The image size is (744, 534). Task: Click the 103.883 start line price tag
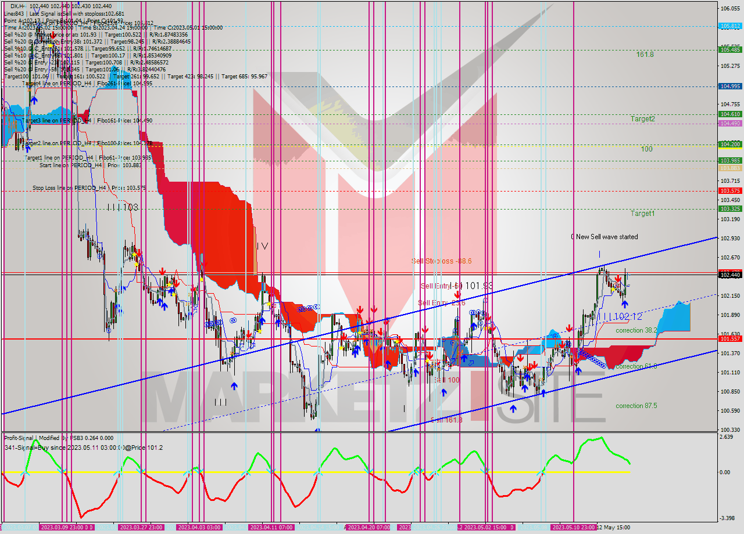tap(730, 168)
